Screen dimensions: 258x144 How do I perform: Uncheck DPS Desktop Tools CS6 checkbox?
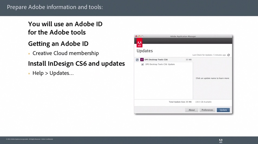(137, 60)
